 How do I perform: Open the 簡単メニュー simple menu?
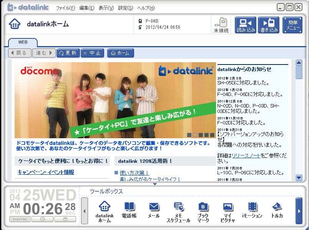pyautogui.click(x=292, y=25)
